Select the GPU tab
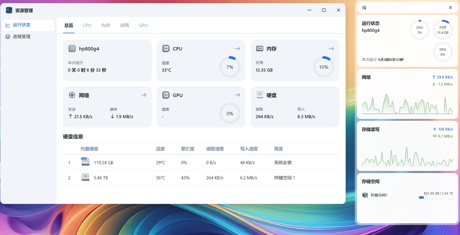This screenshot has width=460, height=235. 143,25
